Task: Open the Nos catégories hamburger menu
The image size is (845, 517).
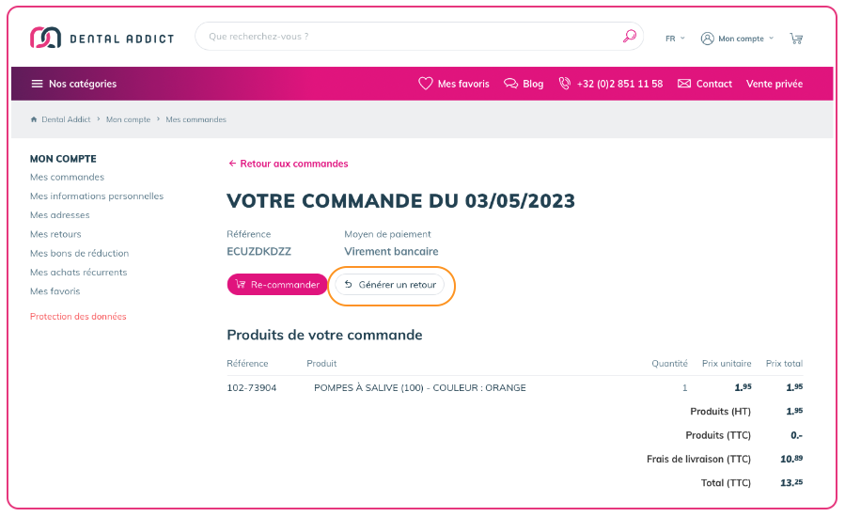Action: point(38,84)
